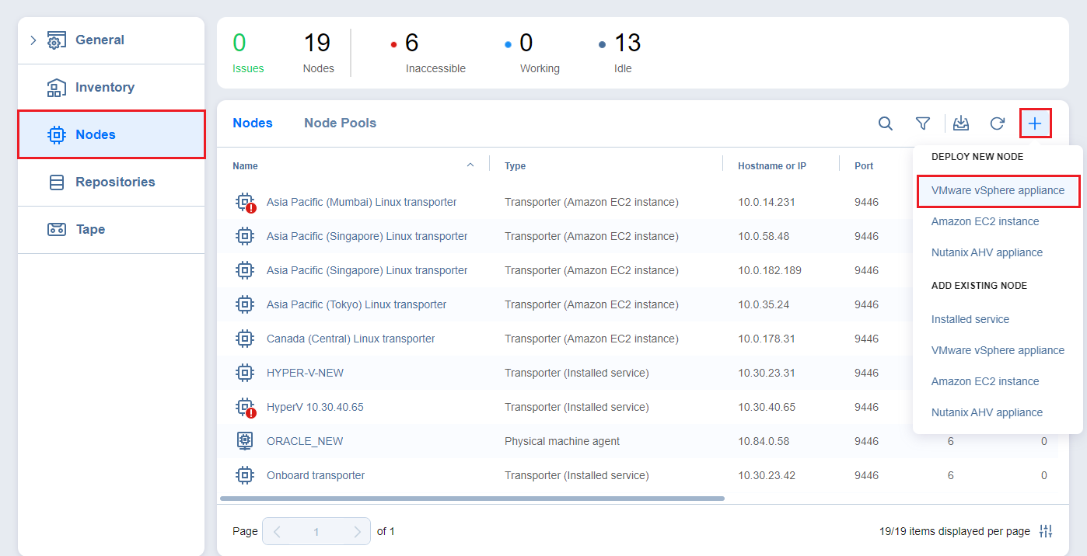This screenshot has width=1087, height=556.
Task: Click the horizontal table scrollbar
Action: [472, 498]
